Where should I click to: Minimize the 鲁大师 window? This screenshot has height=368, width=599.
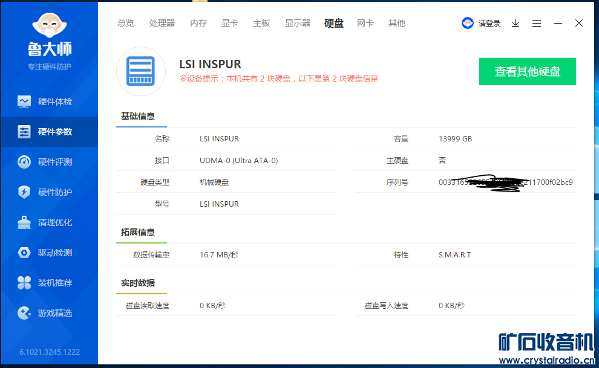pyautogui.click(x=558, y=23)
